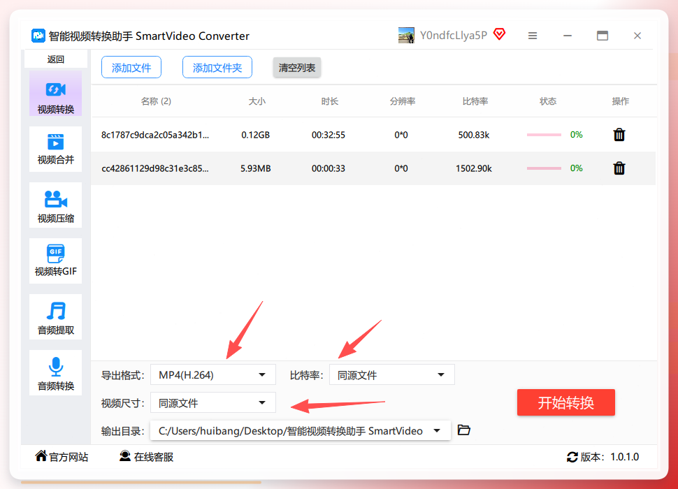
Task: Open the 视频转换 video convert section
Action: click(55, 94)
